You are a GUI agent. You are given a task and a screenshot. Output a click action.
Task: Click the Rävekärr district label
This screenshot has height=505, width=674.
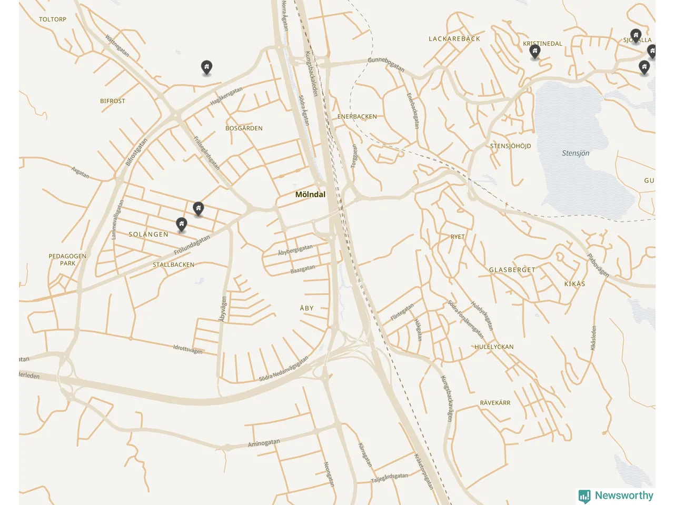tap(495, 403)
